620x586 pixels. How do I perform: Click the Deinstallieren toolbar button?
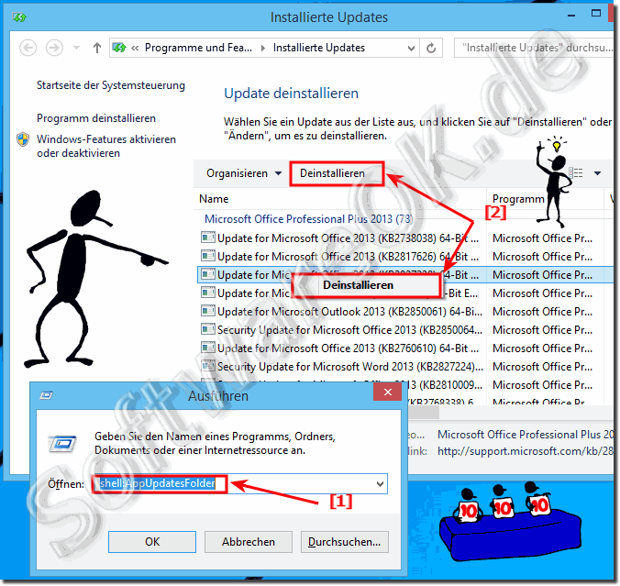[x=332, y=173]
